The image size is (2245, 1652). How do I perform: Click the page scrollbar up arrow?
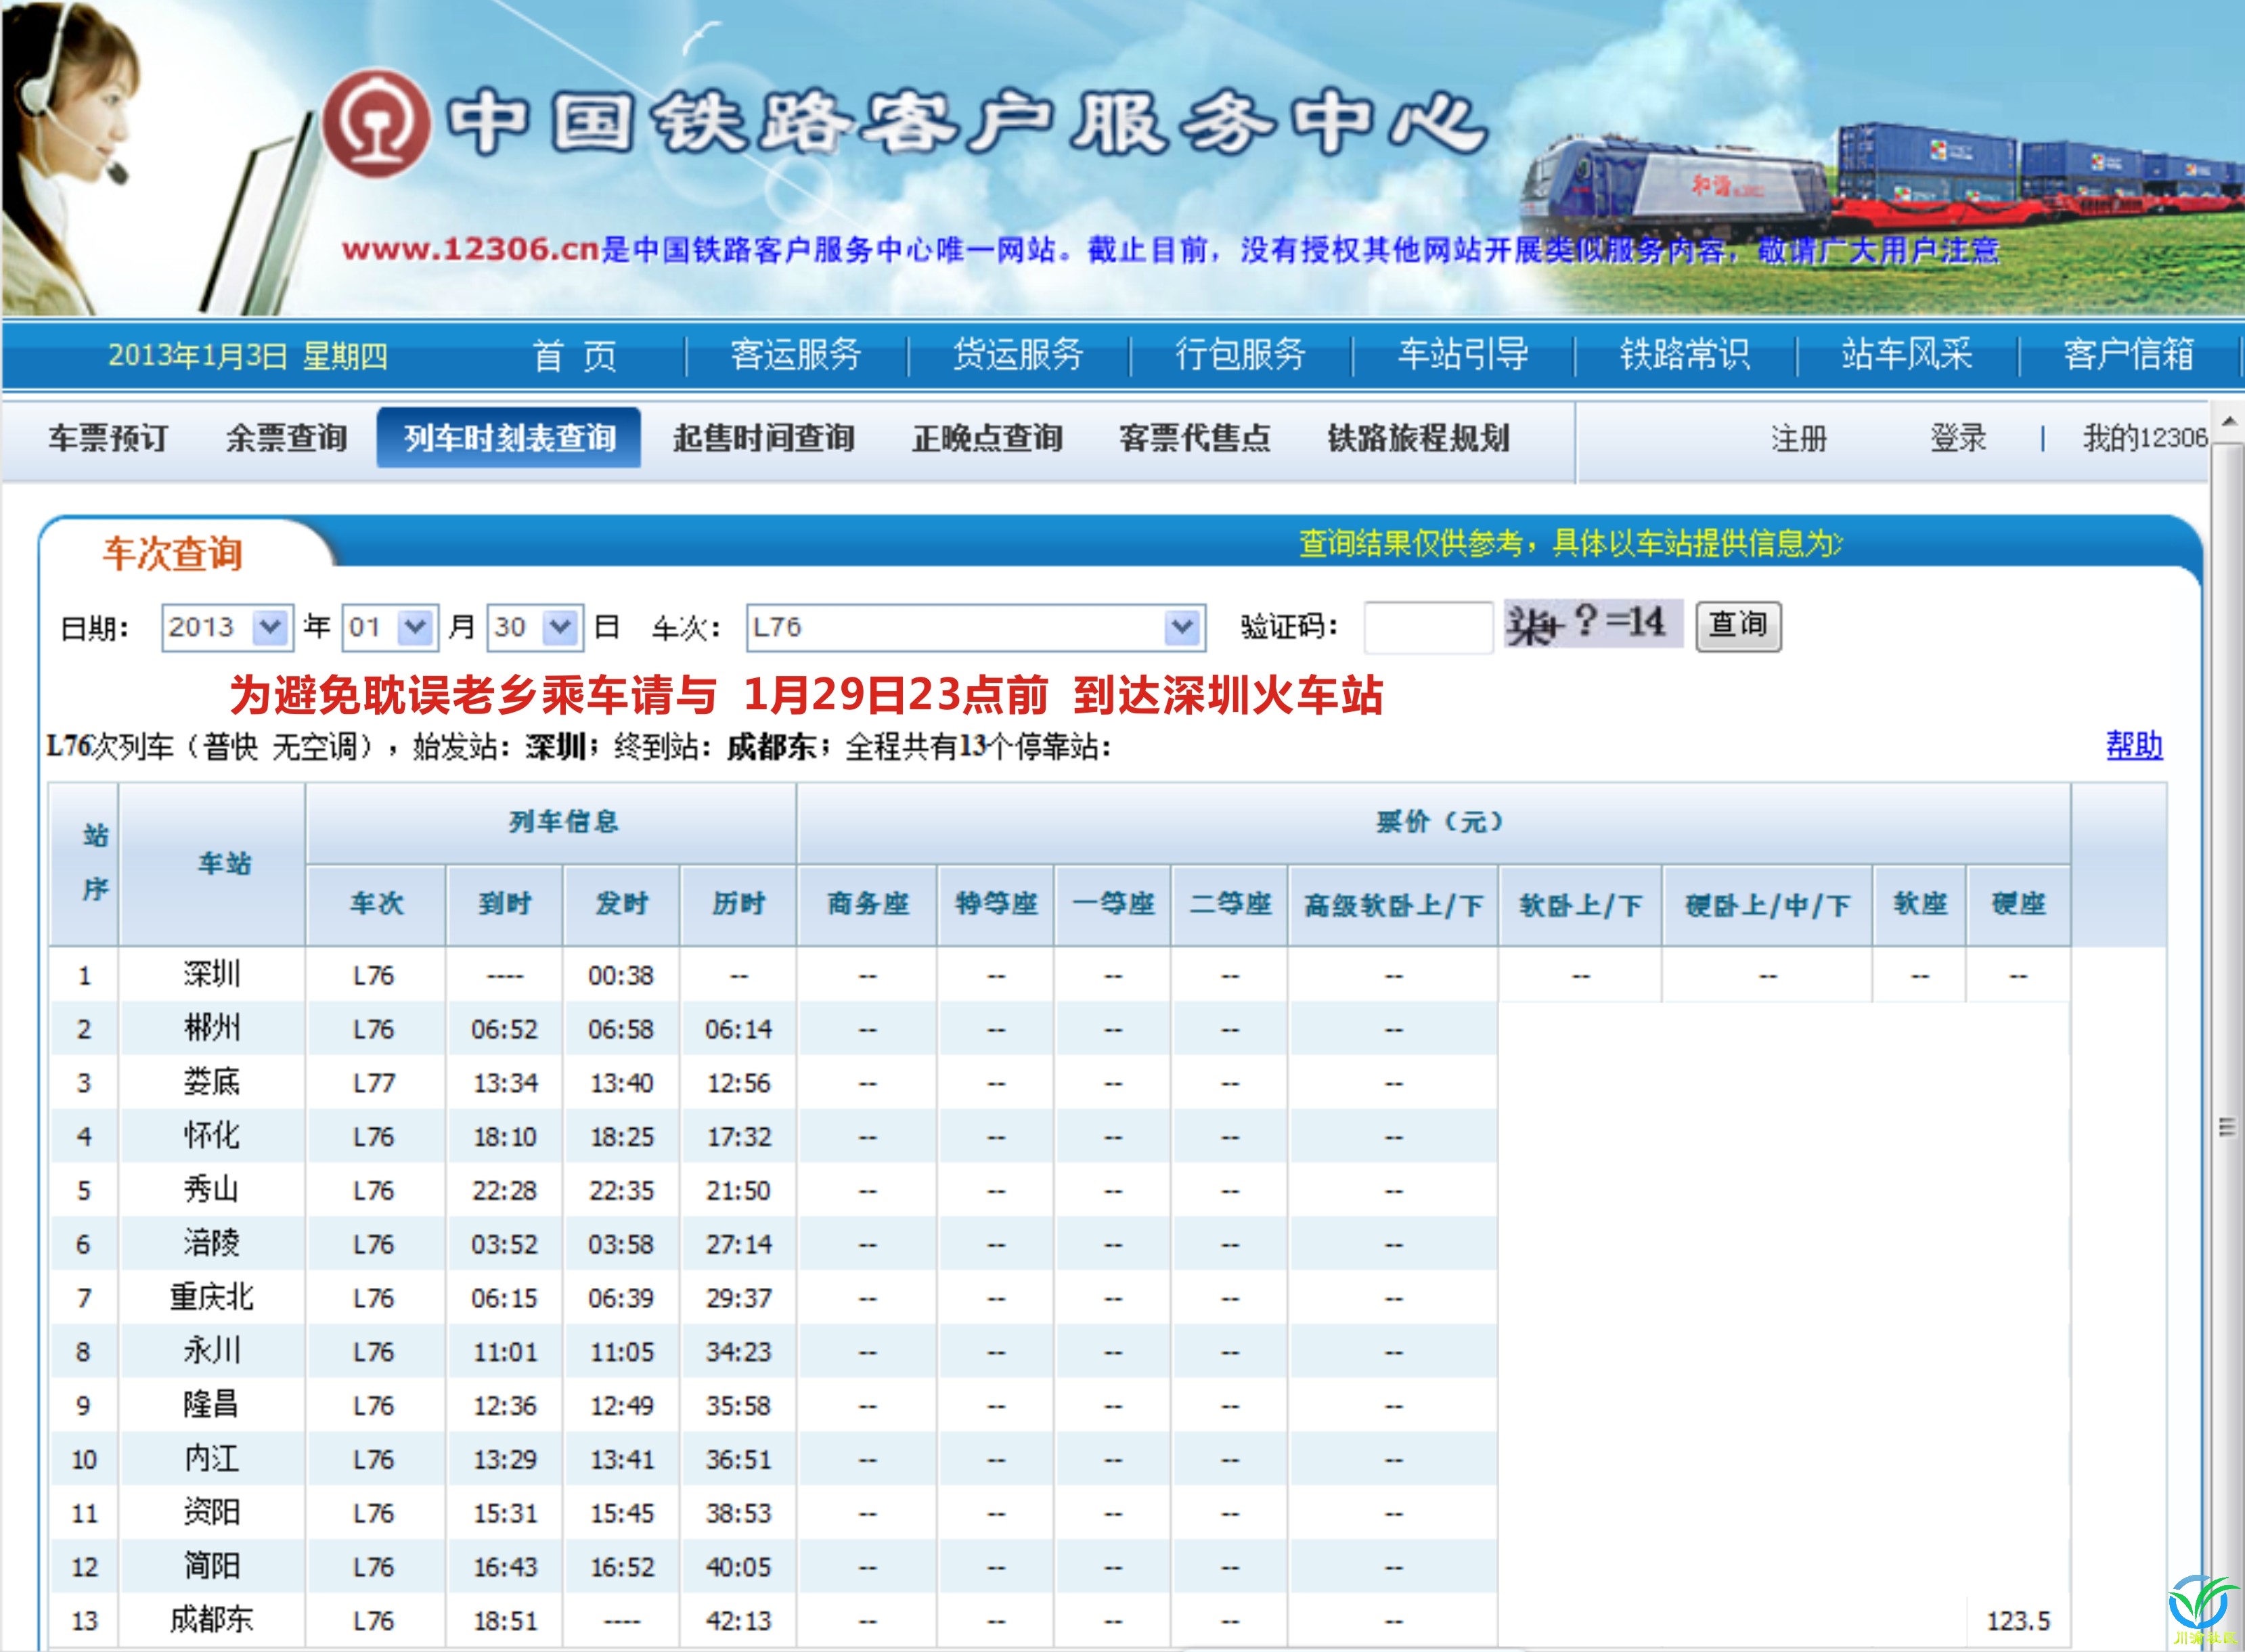pyautogui.click(x=2229, y=421)
